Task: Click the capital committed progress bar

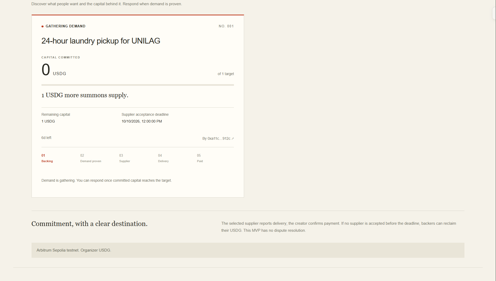Action: [x=137, y=85]
